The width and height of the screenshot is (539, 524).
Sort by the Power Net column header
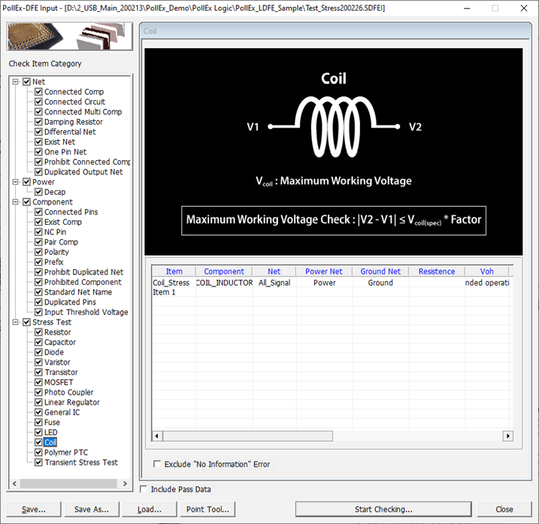pyautogui.click(x=323, y=271)
